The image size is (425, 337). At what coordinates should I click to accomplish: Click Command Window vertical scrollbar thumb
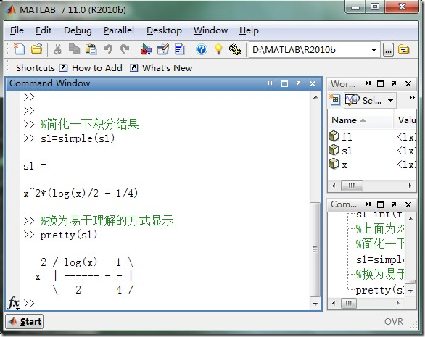(315, 249)
